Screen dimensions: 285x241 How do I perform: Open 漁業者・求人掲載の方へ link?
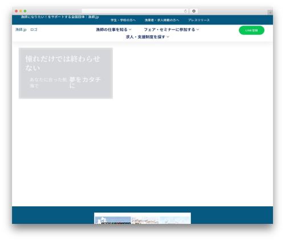pos(162,20)
